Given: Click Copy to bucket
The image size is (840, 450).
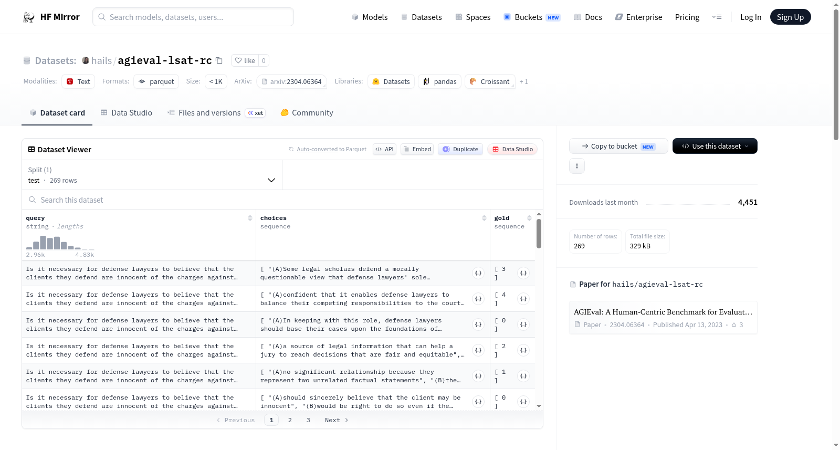Looking at the screenshot, I should click(618, 146).
